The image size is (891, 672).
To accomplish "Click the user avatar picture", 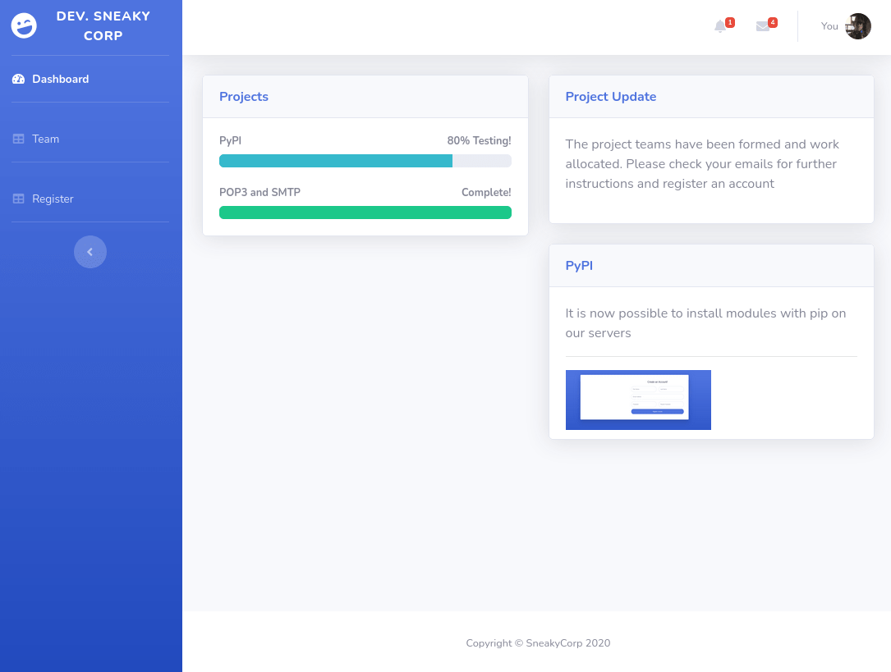I will coord(858,26).
